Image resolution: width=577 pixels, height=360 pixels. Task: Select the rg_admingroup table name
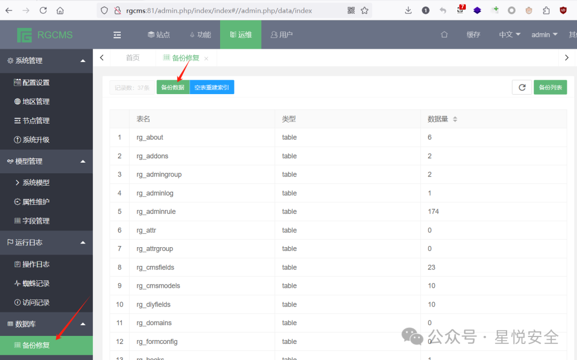[159, 174]
